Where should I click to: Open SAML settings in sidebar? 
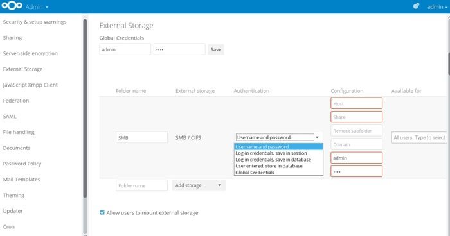pos(10,116)
